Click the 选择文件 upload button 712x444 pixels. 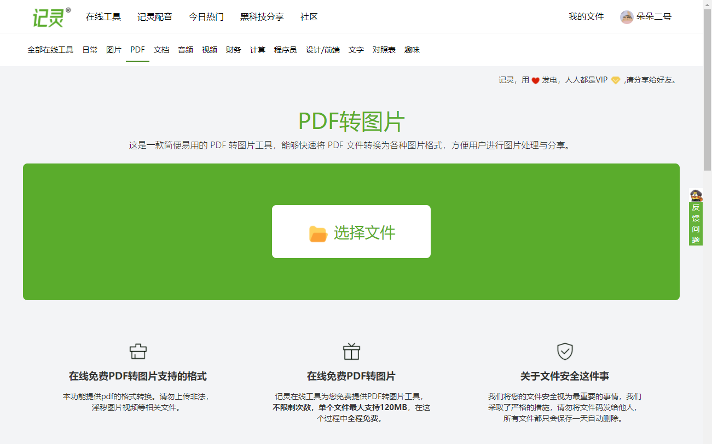click(x=351, y=232)
